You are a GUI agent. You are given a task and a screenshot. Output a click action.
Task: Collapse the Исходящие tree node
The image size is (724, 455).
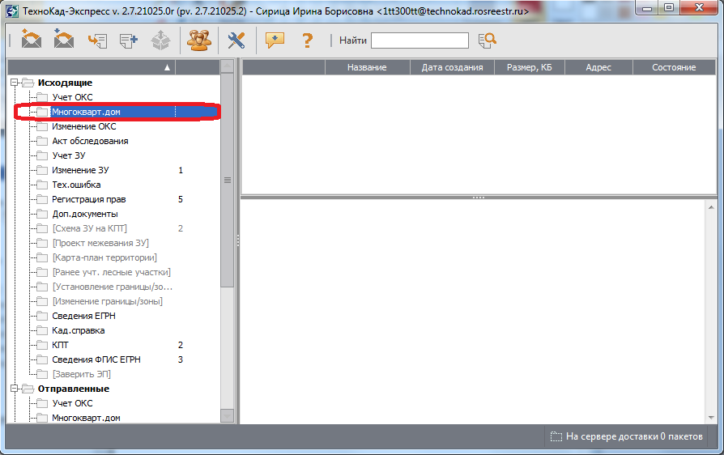[x=15, y=83]
